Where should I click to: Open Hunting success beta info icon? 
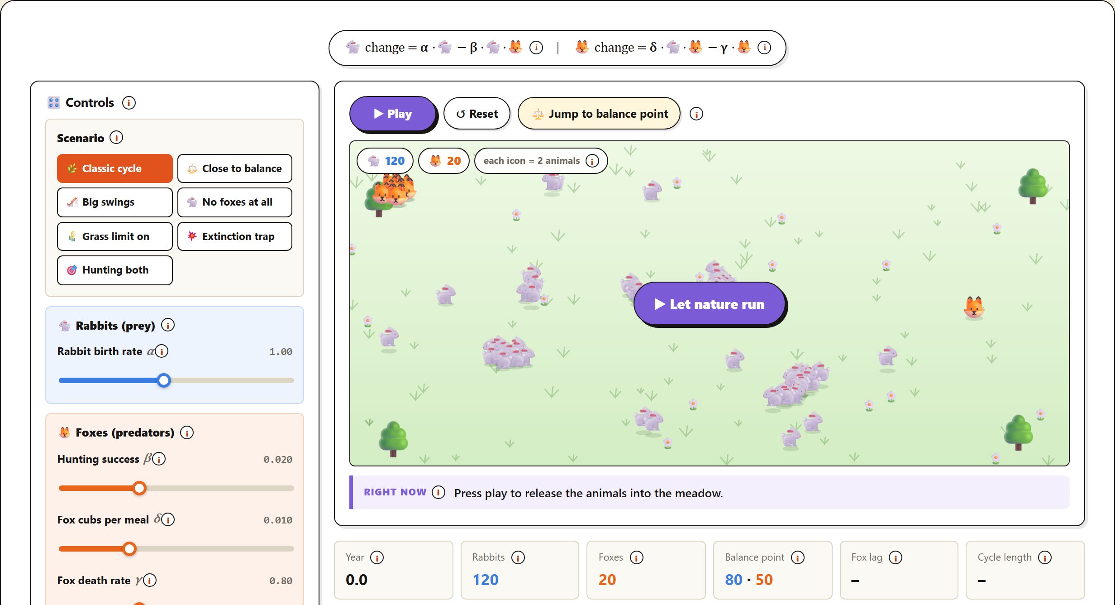tap(159, 459)
